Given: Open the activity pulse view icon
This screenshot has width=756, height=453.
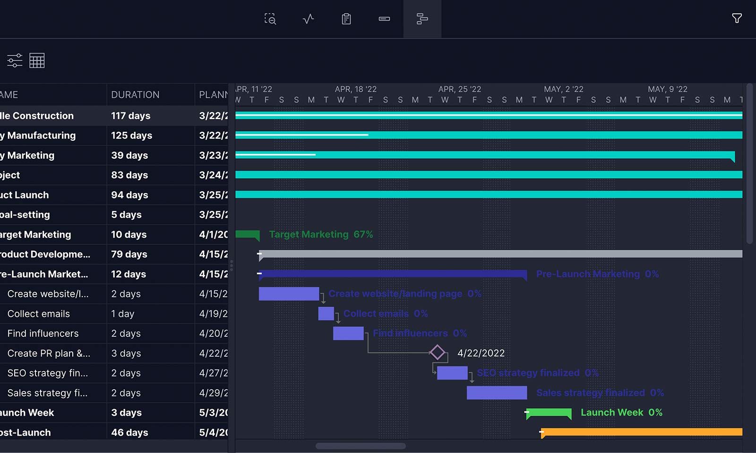Looking at the screenshot, I should pyautogui.click(x=308, y=19).
